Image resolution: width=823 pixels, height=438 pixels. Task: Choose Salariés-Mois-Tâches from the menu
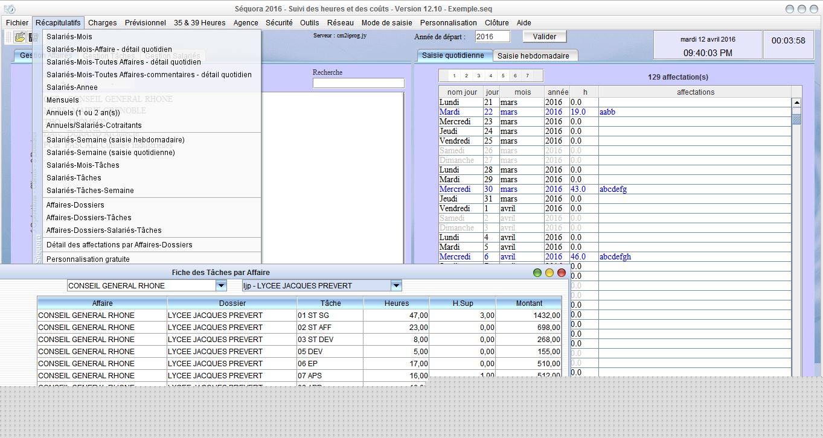tap(83, 165)
